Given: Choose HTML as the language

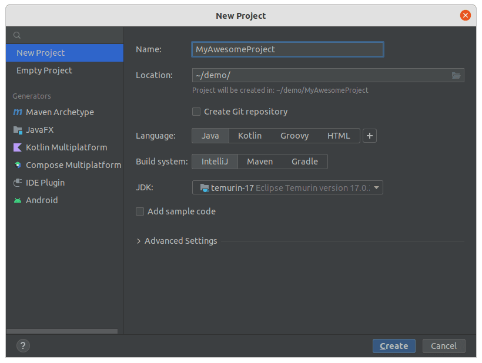Looking at the screenshot, I should coord(339,136).
